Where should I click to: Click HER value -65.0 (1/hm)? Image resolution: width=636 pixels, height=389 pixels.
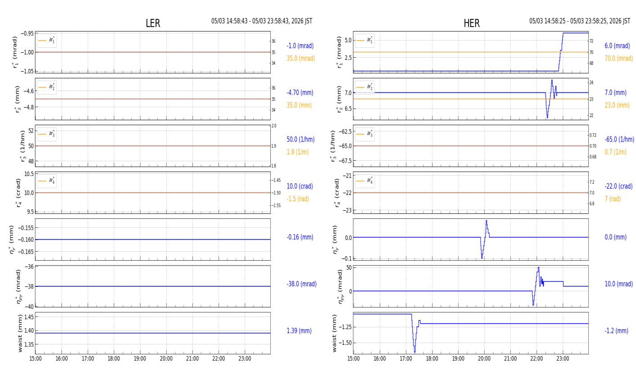pos(619,140)
